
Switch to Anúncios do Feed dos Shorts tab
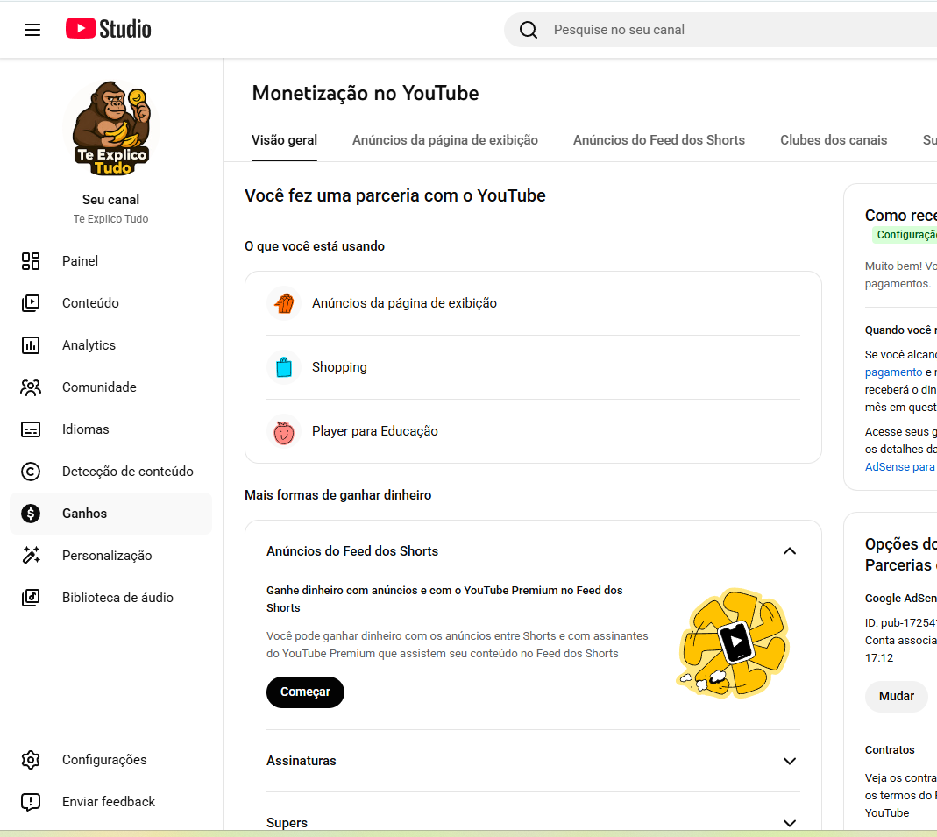659,140
